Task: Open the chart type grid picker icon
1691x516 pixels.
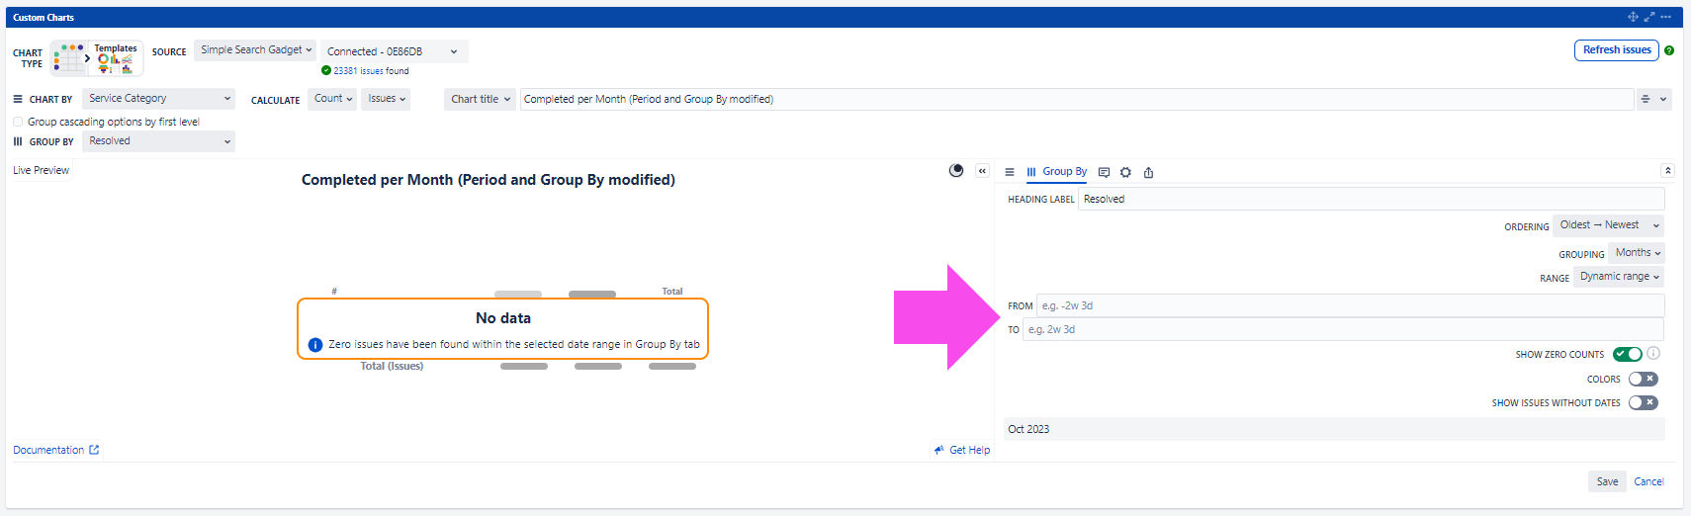Action: [69, 57]
